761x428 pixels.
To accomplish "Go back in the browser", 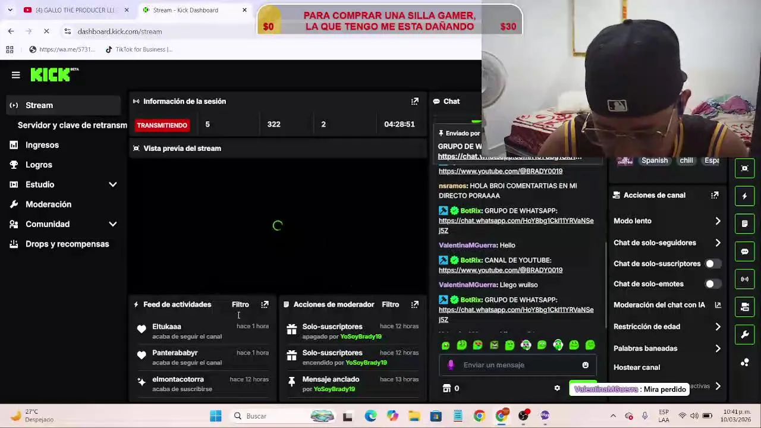I will (x=11, y=31).
